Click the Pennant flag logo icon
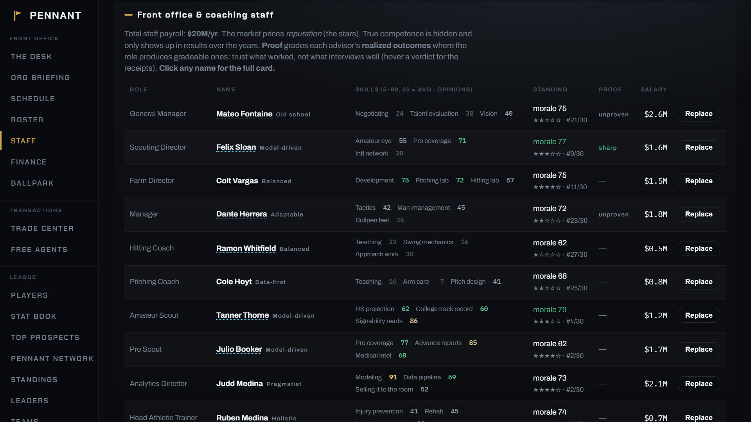This screenshot has height=422, width=751. pos(17,16)
